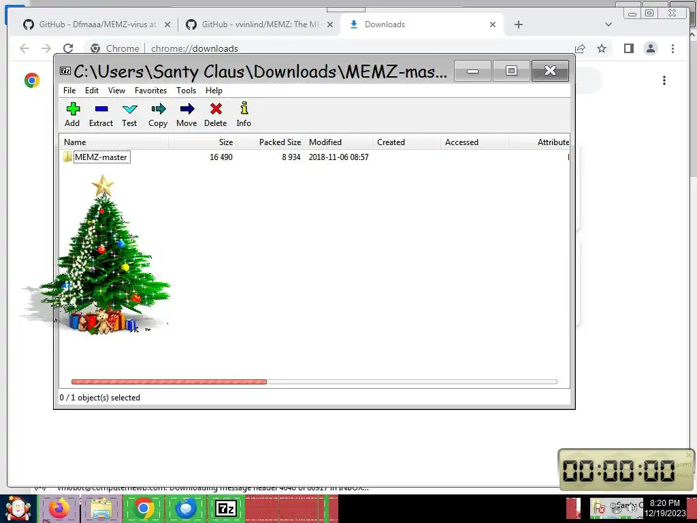Expand the Chrome tab search chevron
This screenshot has width=697, height=523.
(x=609, y=25)
